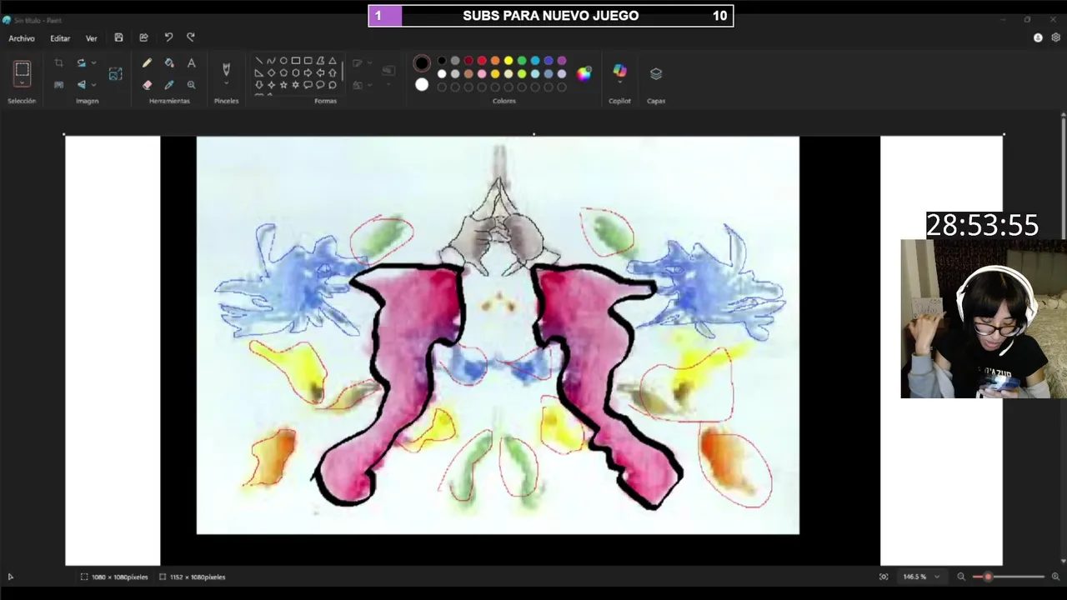Viewport: 1067px width, 600px height.
Task: Click the zoom in magnifier icon
Action: coord(1055,577)
